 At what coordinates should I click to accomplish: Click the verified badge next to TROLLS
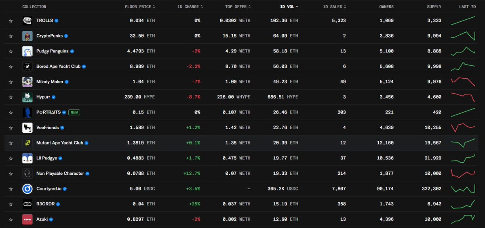pos(57,21)
